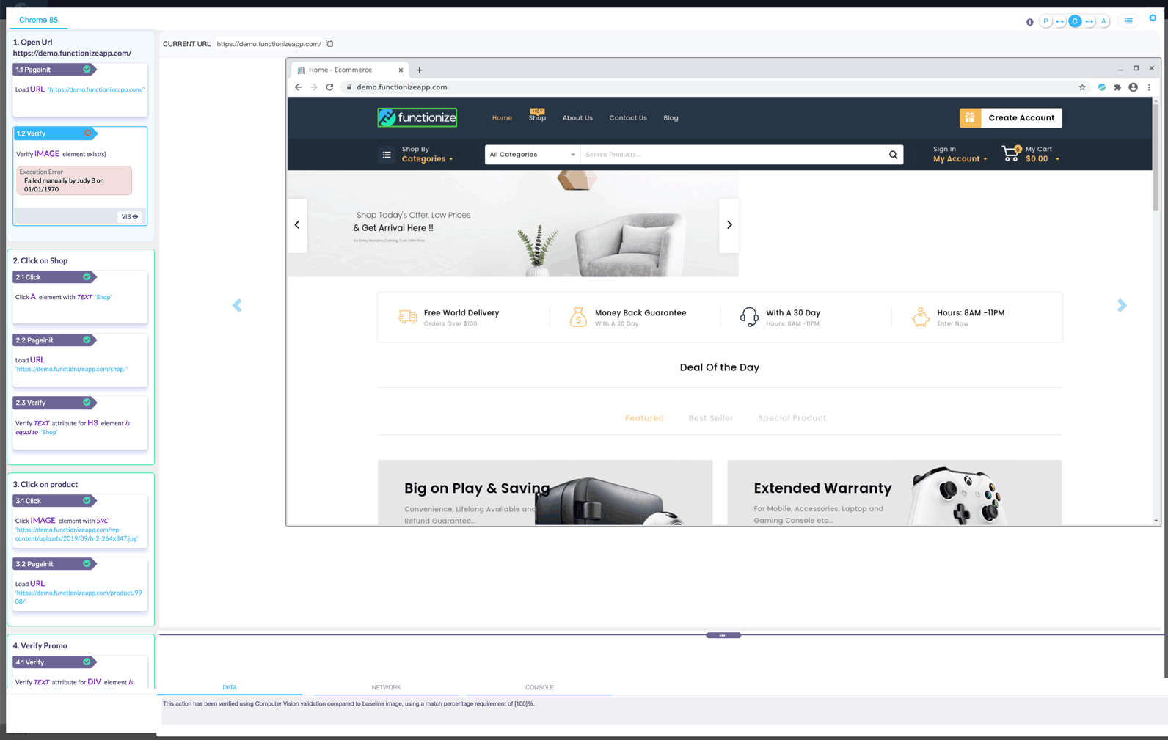The image size is (1168, 740).
Task: Click the shop URL link in step 2.2
Action: tap(71, 369)
